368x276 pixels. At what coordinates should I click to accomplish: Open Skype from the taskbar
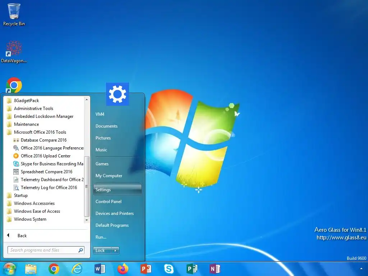[x=169, y=269]
